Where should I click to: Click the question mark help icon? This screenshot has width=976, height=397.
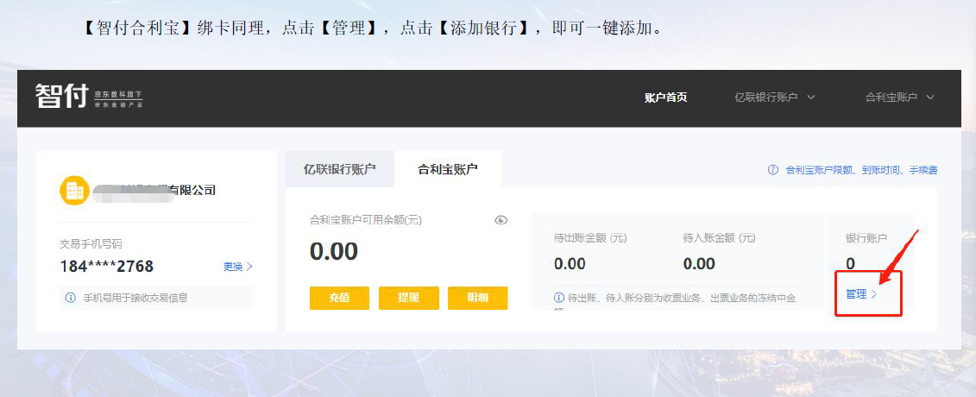[773, 170]
